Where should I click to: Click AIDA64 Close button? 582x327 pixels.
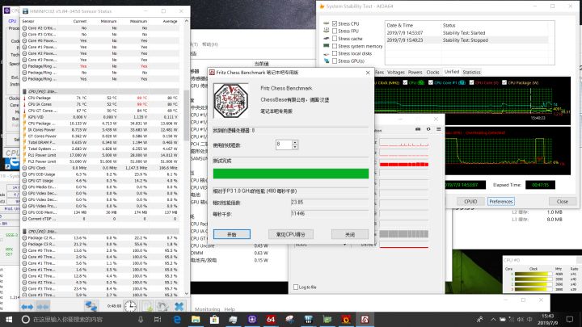563,201
